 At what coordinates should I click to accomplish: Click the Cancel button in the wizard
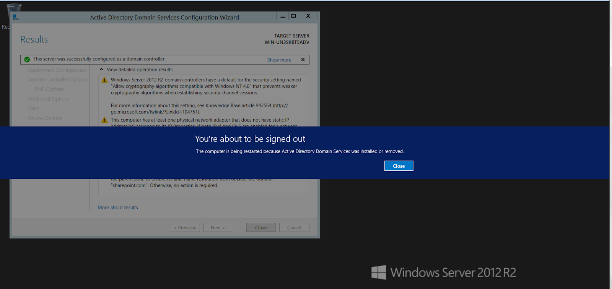tap(294, 227)
